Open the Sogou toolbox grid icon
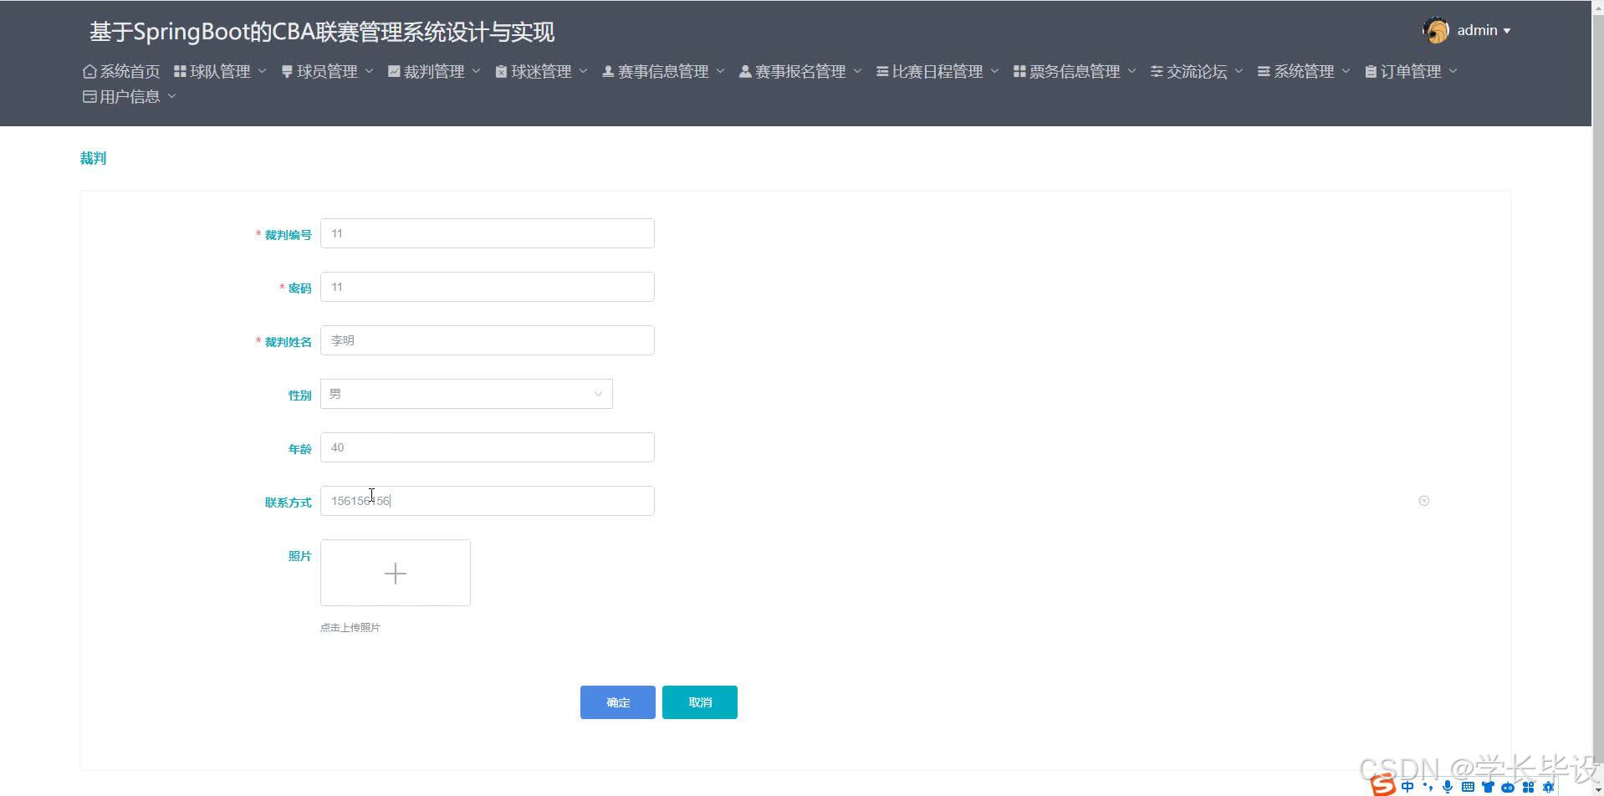Screen dimensions: 1604x796 pos(1528,787)
